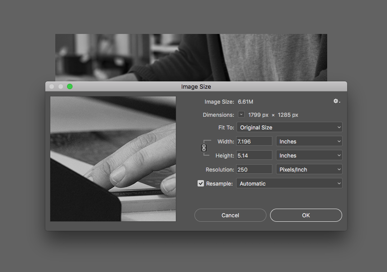The height and width of the screenshot is (272, 387).
Task: Click the Resample label text
Action: 219,184
